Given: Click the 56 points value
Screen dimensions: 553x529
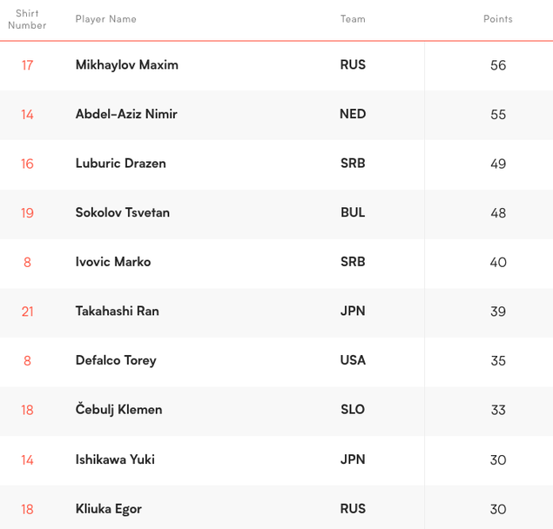Looking at the screenshot, I should [498, 65].
